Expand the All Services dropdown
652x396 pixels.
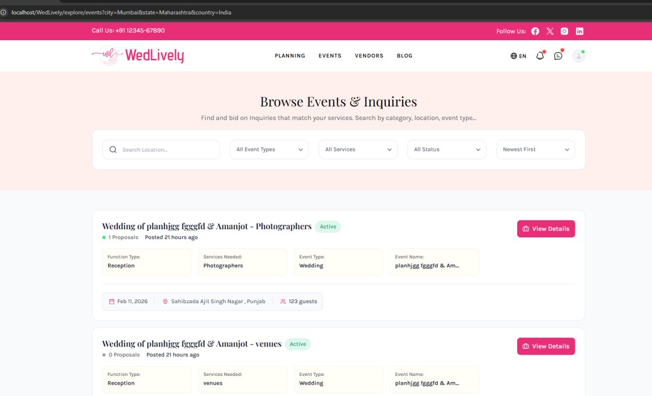coord(358,149)
